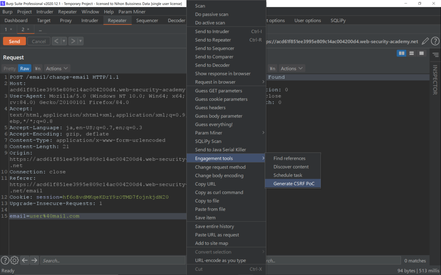Switch to the Proxy tab
Image resolution: width=441 pixels, height=275 pixels.
tap(66, 21)
